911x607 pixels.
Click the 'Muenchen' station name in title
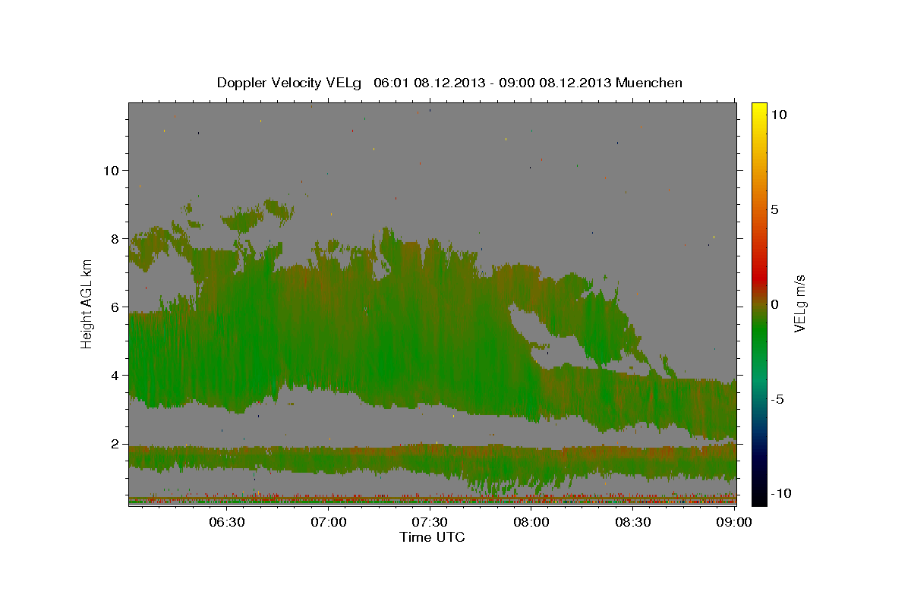tap(649, 83)
